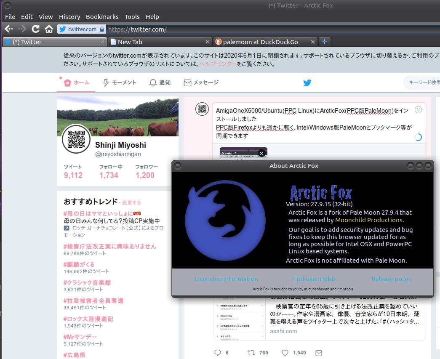Click the article thumbnail of trends list
Screen dimensions: 440x359
[239, 319]
